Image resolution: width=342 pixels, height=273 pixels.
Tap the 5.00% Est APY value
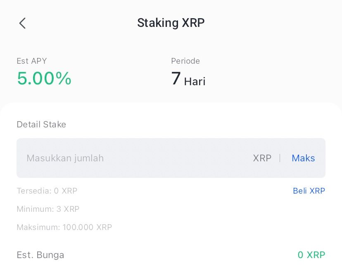coord(44,79)
